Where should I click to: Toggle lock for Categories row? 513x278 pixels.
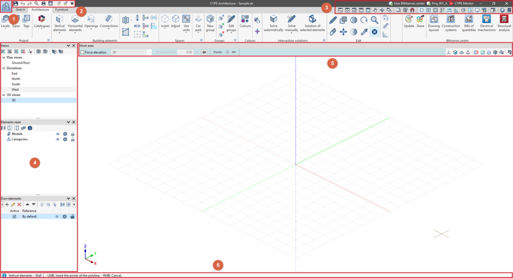point(73,139)
